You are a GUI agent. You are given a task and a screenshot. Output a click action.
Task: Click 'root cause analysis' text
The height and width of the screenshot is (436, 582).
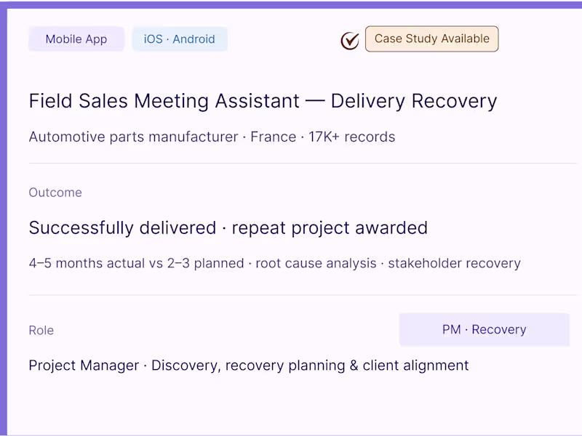[x=316, y=263]
